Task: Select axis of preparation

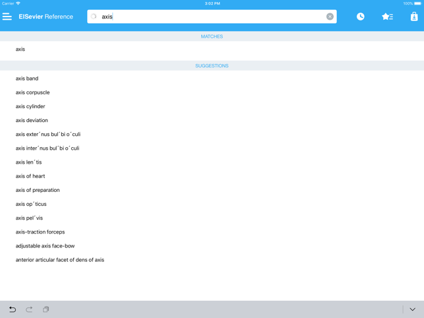Action: point(38,190)
